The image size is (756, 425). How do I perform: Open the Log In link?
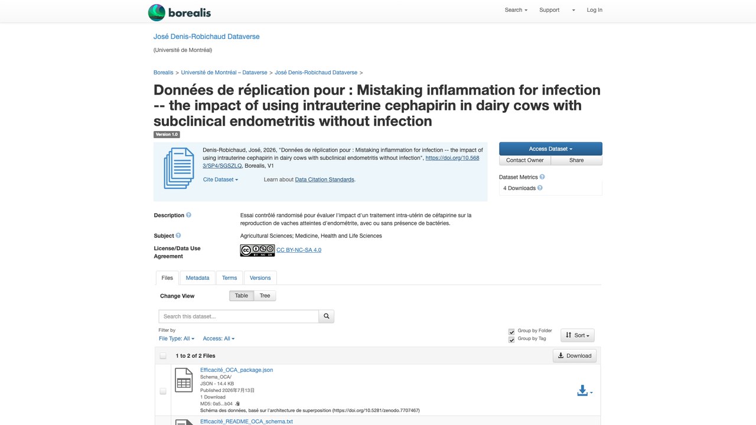(595, 10)
